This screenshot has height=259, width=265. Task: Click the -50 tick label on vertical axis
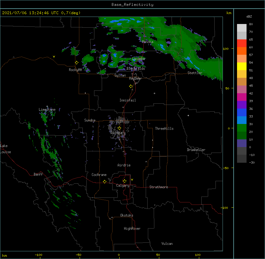click(226, 168)
